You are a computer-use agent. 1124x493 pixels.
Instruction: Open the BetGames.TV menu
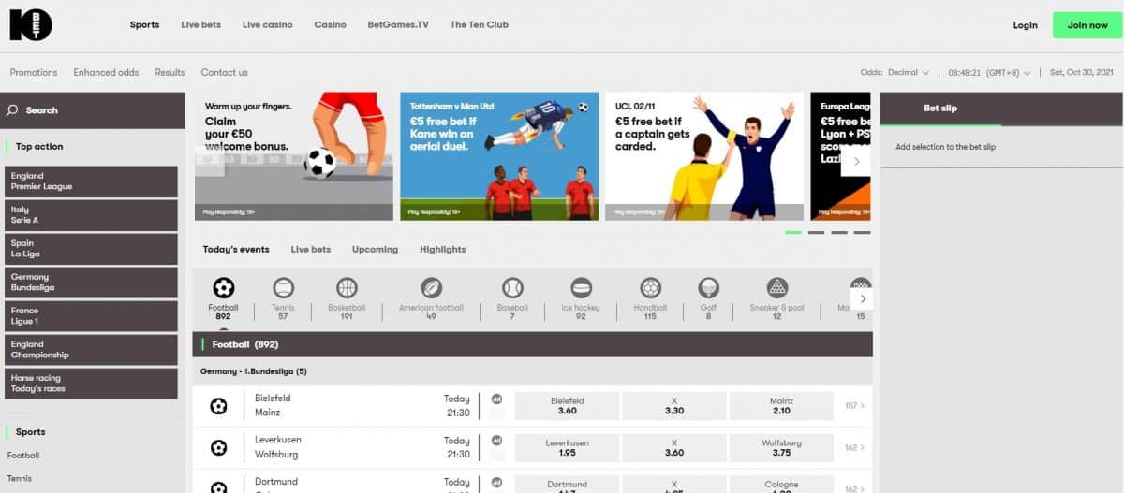(398, 25)
